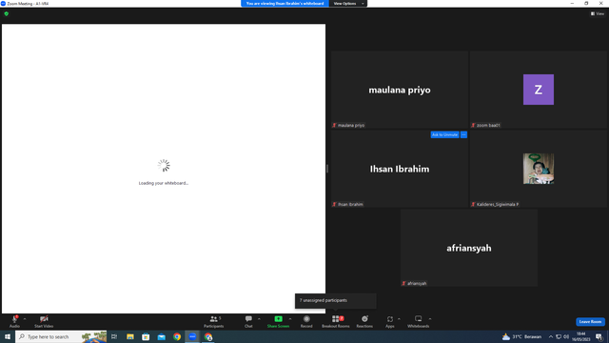The image size is (609, 343).
Task: Click muted mic icon beside afriansyah label
Action: coord(403,284)
